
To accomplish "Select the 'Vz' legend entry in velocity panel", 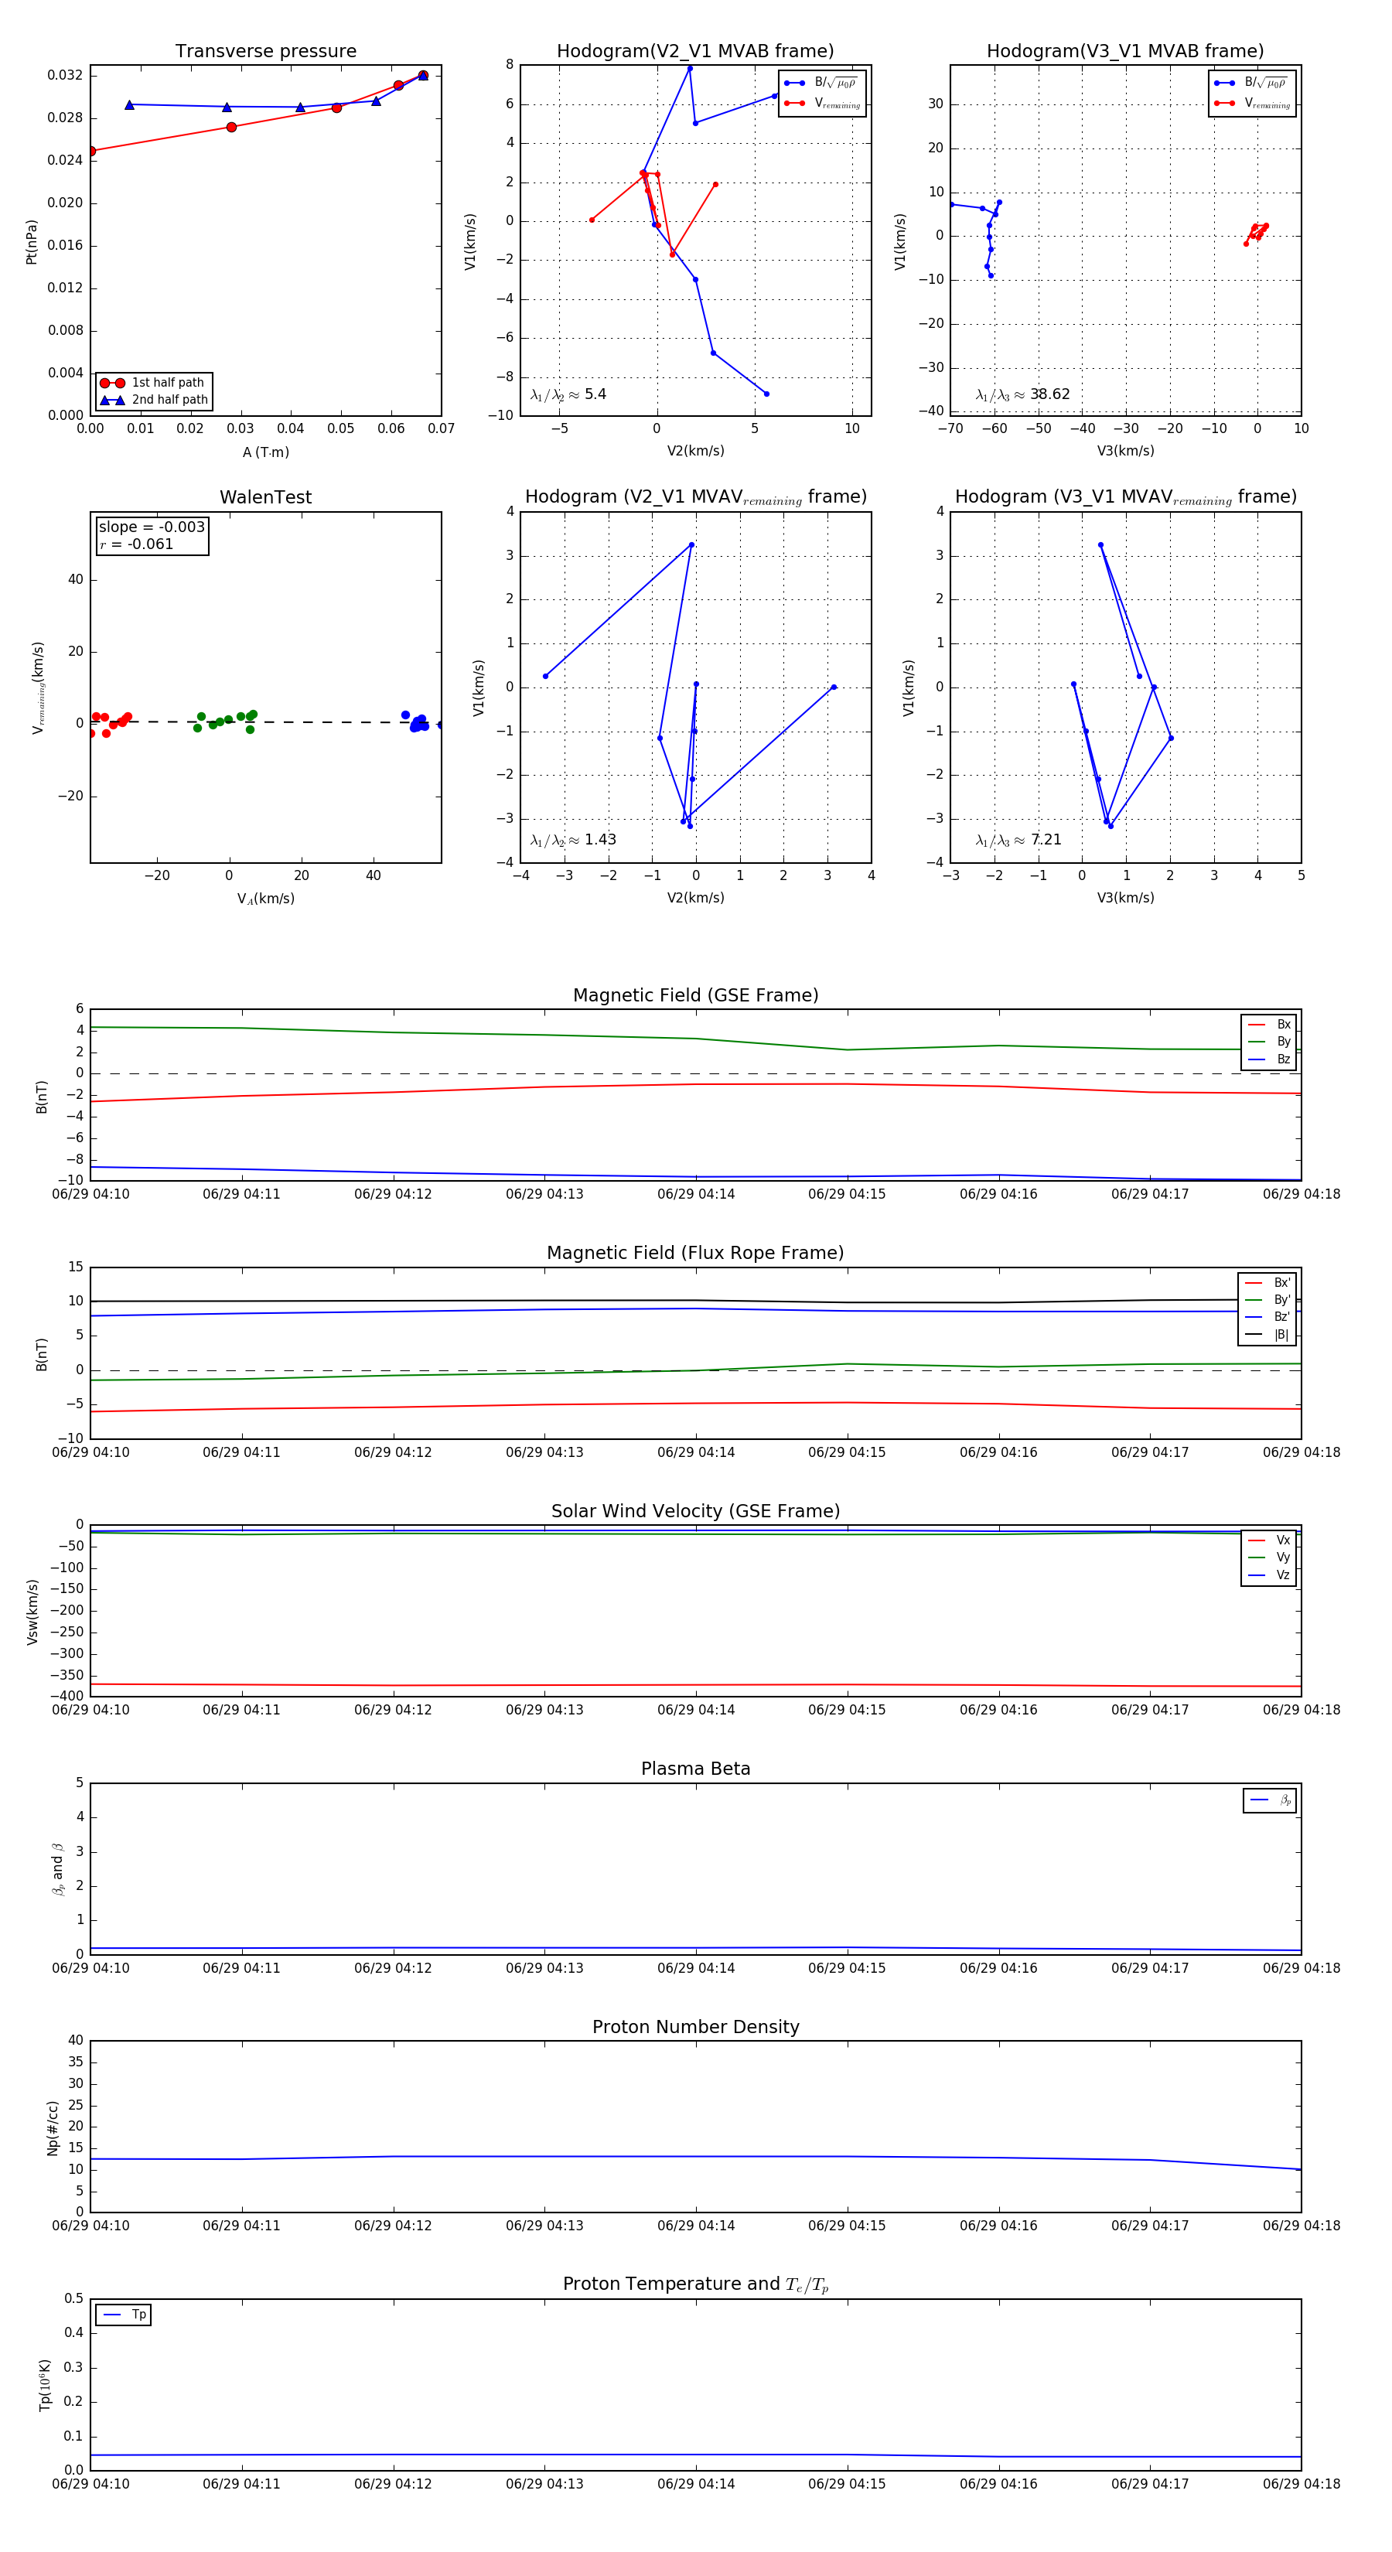I will tap(1269, 1575).
